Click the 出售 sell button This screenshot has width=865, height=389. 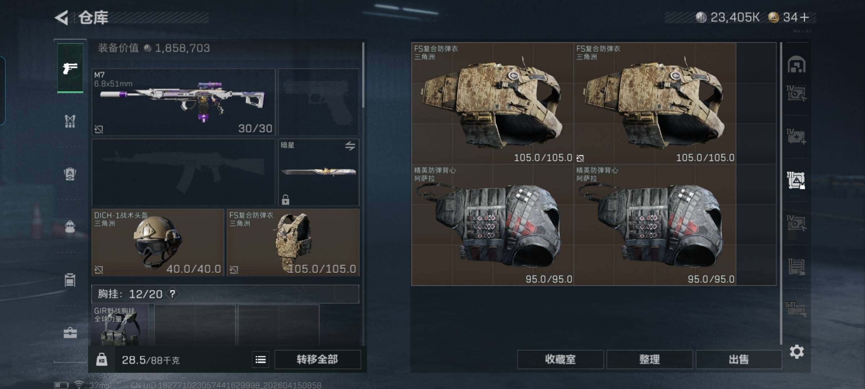pos(739,359)
